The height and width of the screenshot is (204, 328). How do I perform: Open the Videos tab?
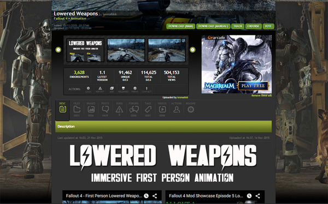pyautogui.click(x=162, y=109)
